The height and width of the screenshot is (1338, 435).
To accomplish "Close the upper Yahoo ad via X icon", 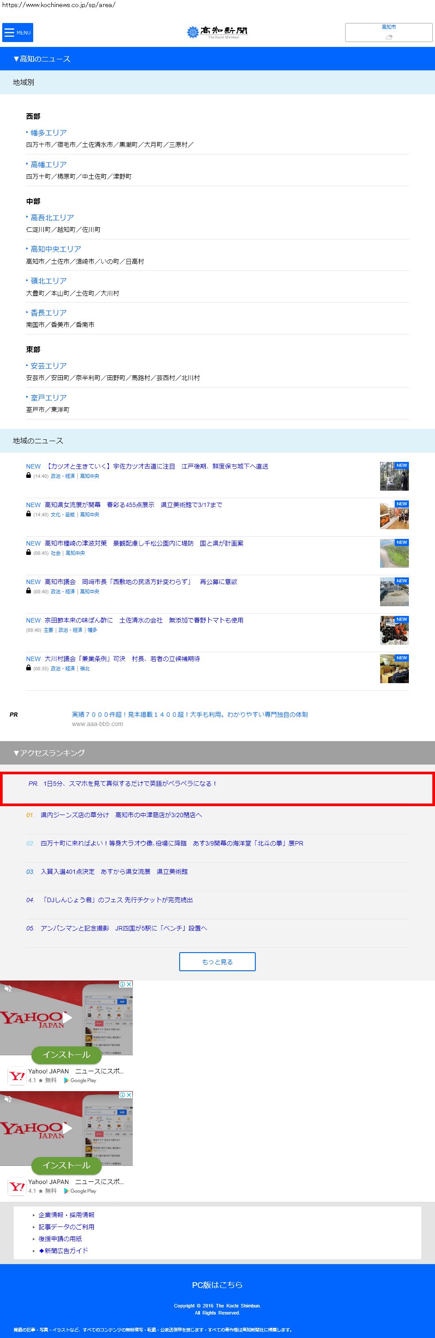I will coord(129,984).
